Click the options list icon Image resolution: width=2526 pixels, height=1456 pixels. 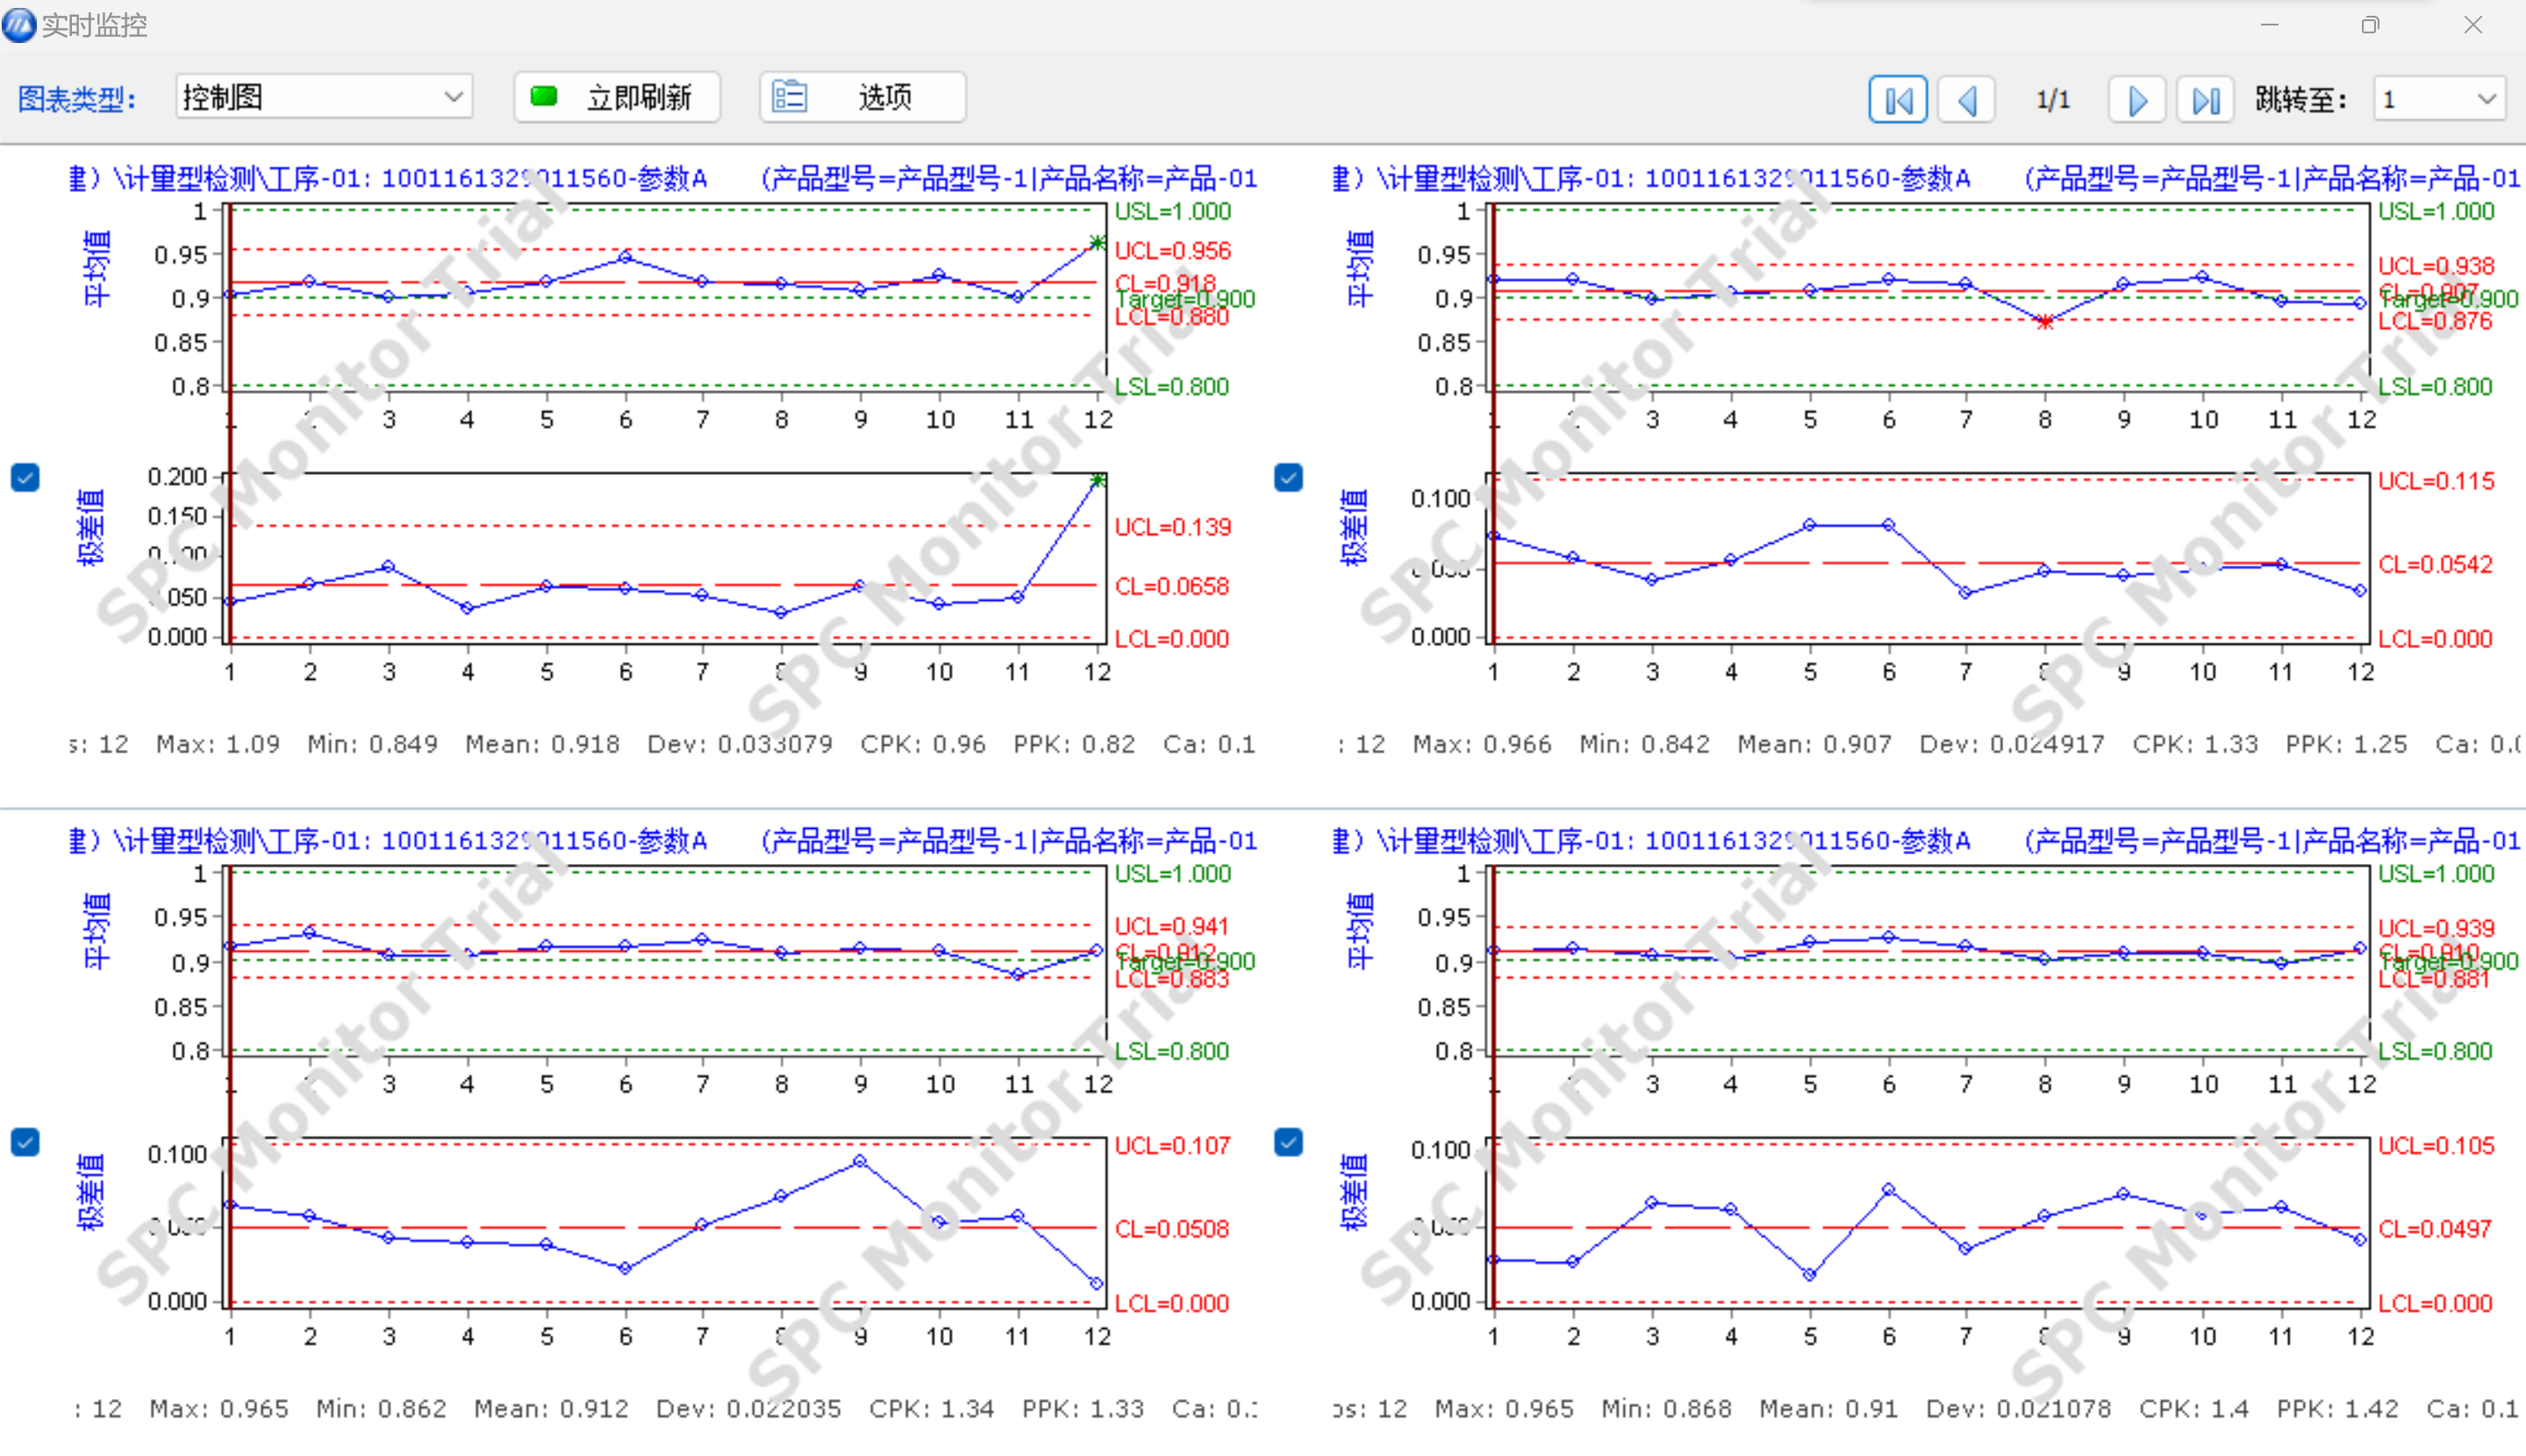[789, 97]
